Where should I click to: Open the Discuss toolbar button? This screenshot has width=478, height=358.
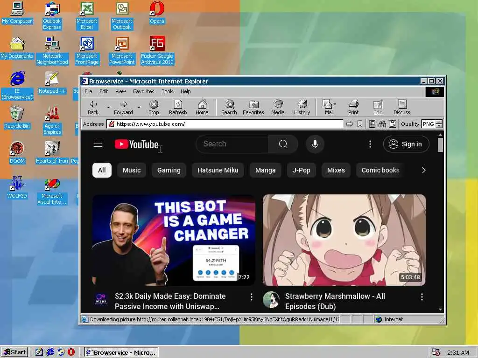pos(402,108)
